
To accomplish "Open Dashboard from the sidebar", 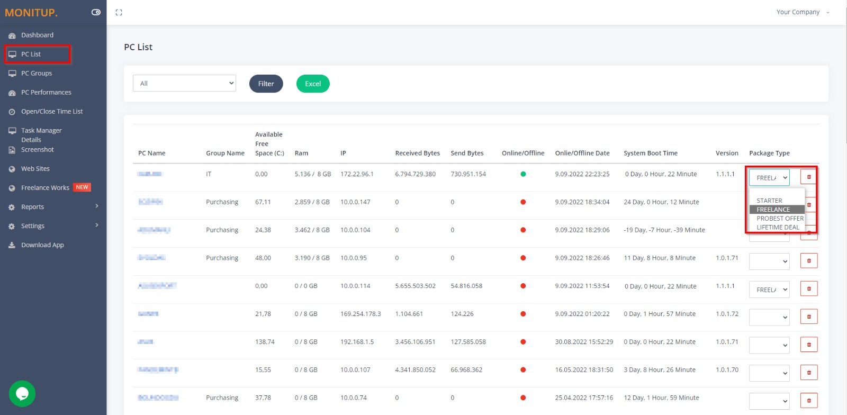I will [x=37, y=35].
